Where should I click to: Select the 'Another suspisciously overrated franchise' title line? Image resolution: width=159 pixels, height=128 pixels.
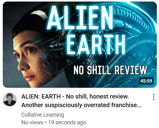click(81, 105)
